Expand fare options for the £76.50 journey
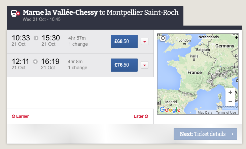 tap(144, 65)
